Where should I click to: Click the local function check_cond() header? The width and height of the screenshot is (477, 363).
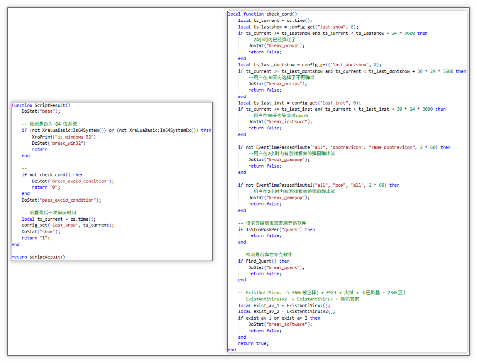coord(262,14)
